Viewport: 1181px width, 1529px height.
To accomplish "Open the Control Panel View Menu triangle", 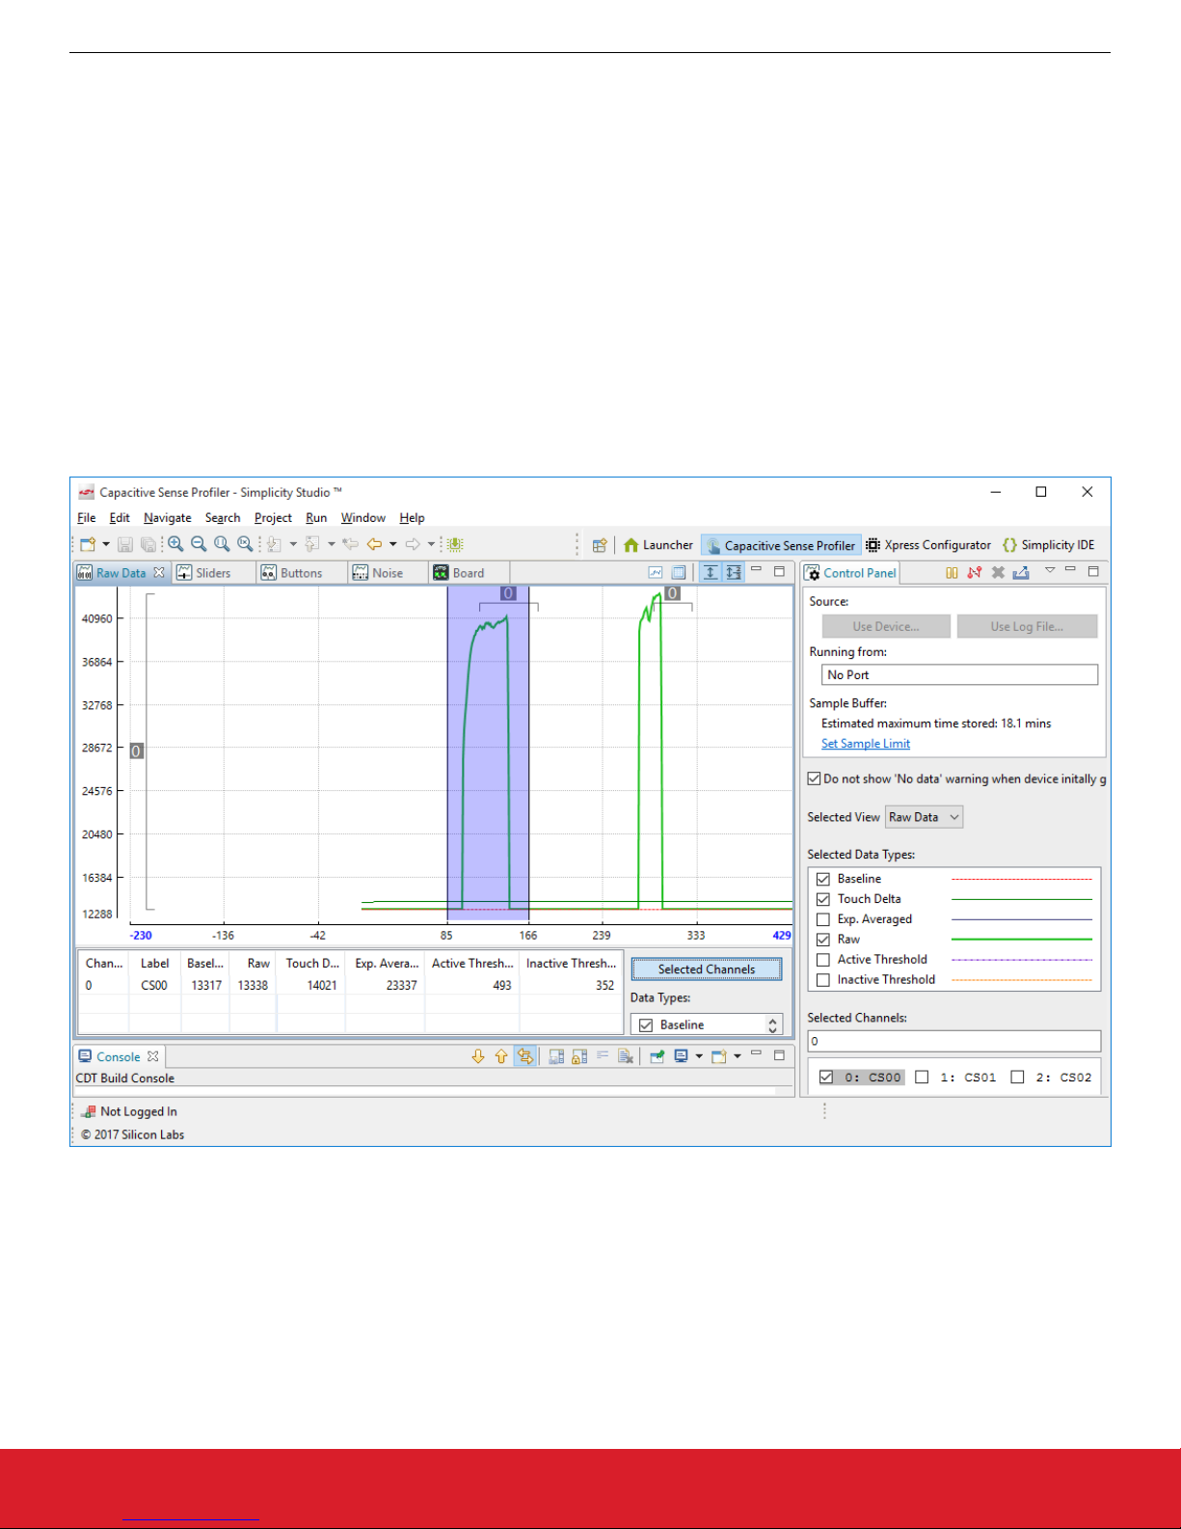I will [1050, 570].
